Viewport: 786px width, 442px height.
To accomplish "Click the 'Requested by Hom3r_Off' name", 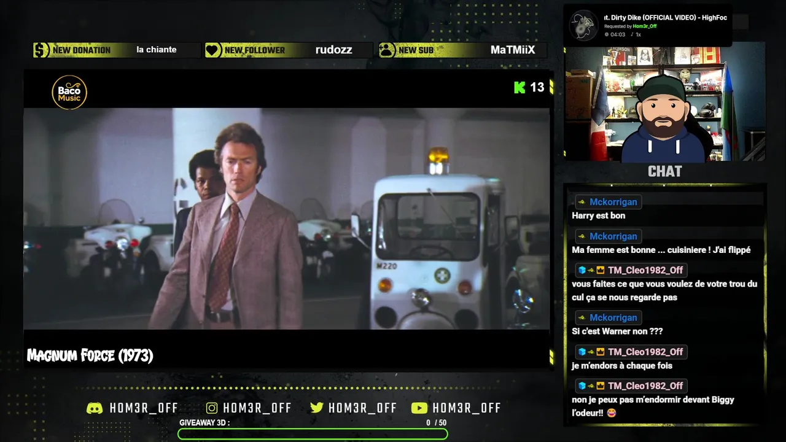I will 645,26.
